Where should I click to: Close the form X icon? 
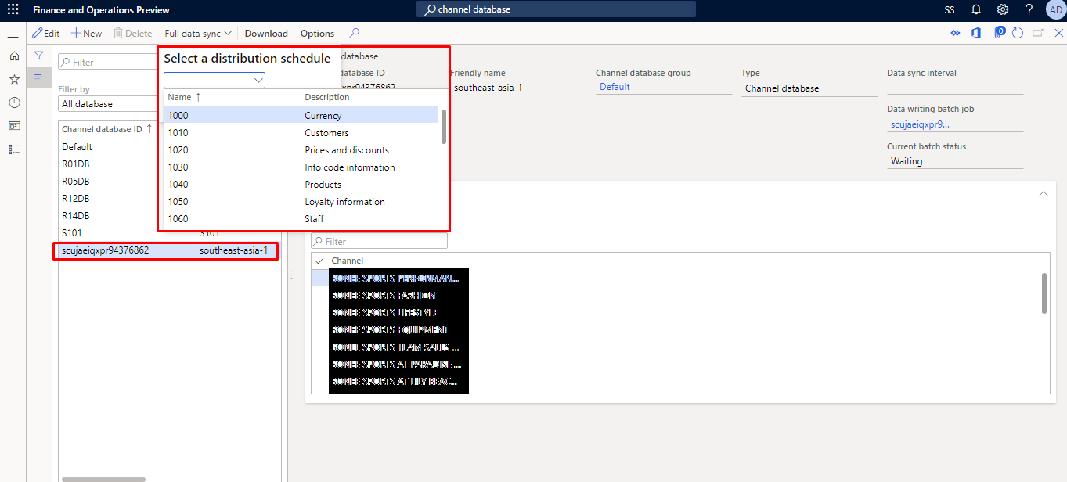[x=1058, y=33]
